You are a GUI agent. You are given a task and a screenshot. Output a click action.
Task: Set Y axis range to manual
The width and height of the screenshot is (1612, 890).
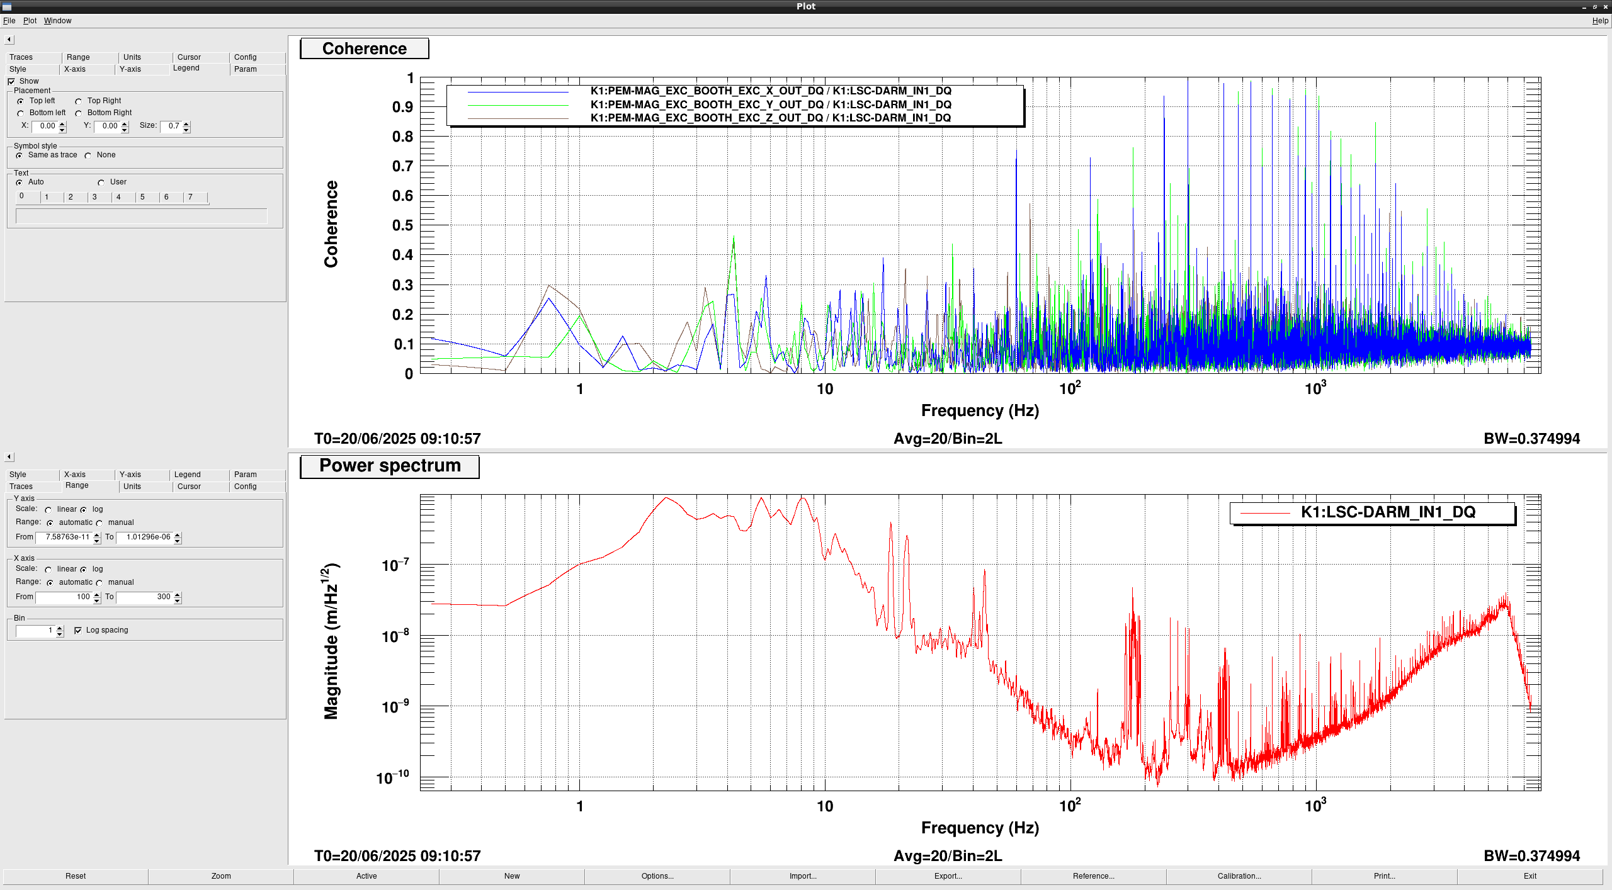point(99,523)
